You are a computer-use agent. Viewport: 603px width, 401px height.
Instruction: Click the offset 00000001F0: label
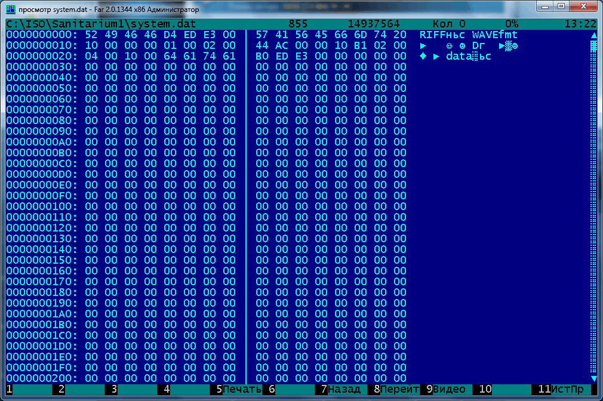click(42, 368)
